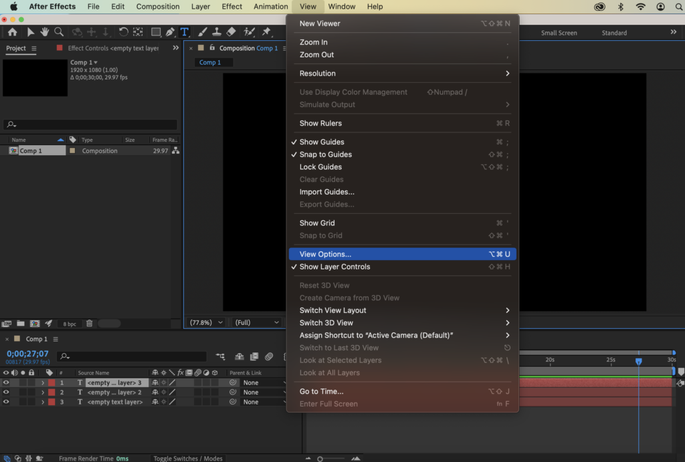Click the 8 bpc color depth button
685x462 pixels.
click(x=70, y=324)
